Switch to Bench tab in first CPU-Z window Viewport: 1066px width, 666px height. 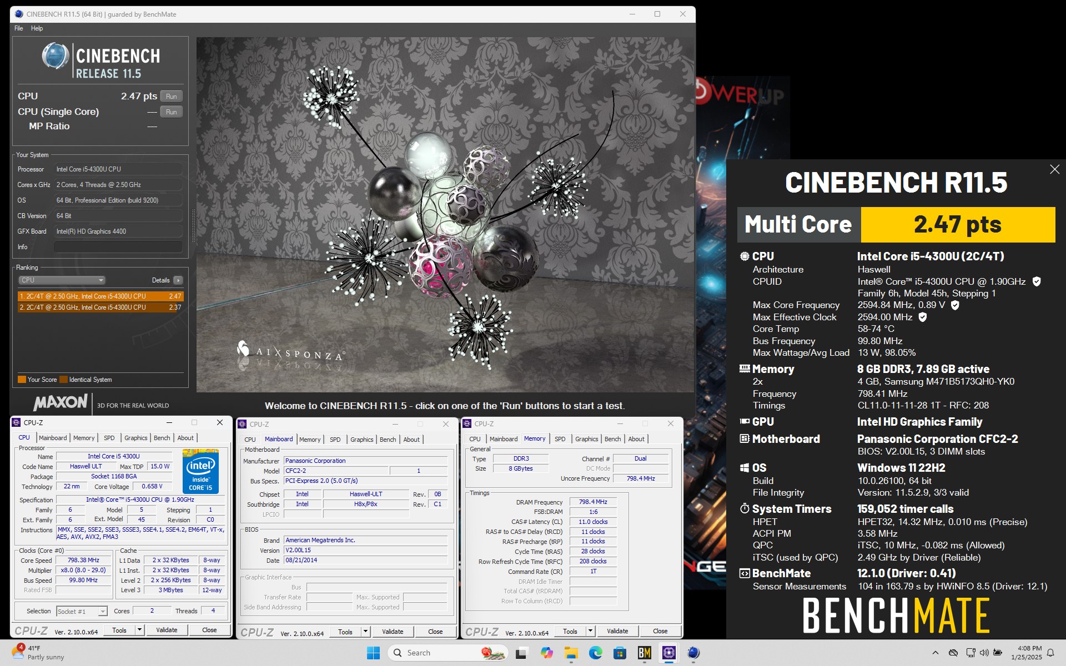162,438
